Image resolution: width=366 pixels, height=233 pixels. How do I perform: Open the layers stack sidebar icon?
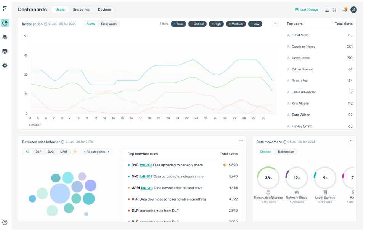5,51
